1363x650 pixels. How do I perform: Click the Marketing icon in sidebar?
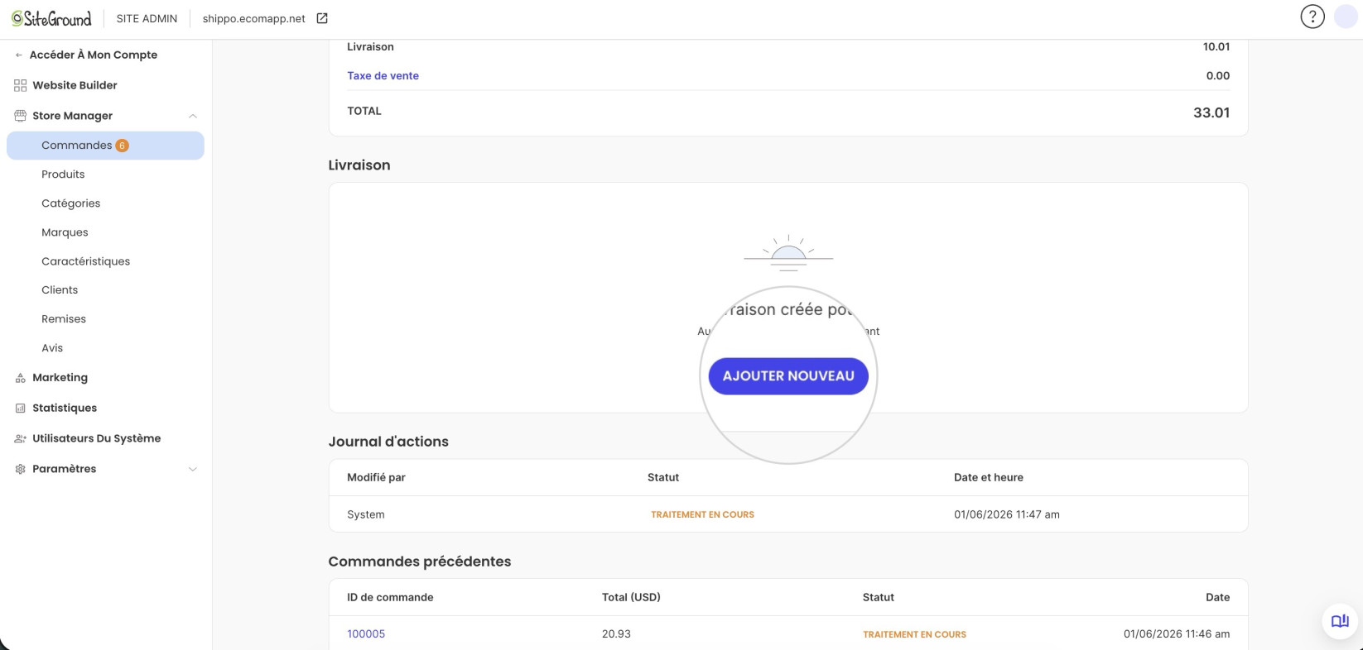pos(20,378)
